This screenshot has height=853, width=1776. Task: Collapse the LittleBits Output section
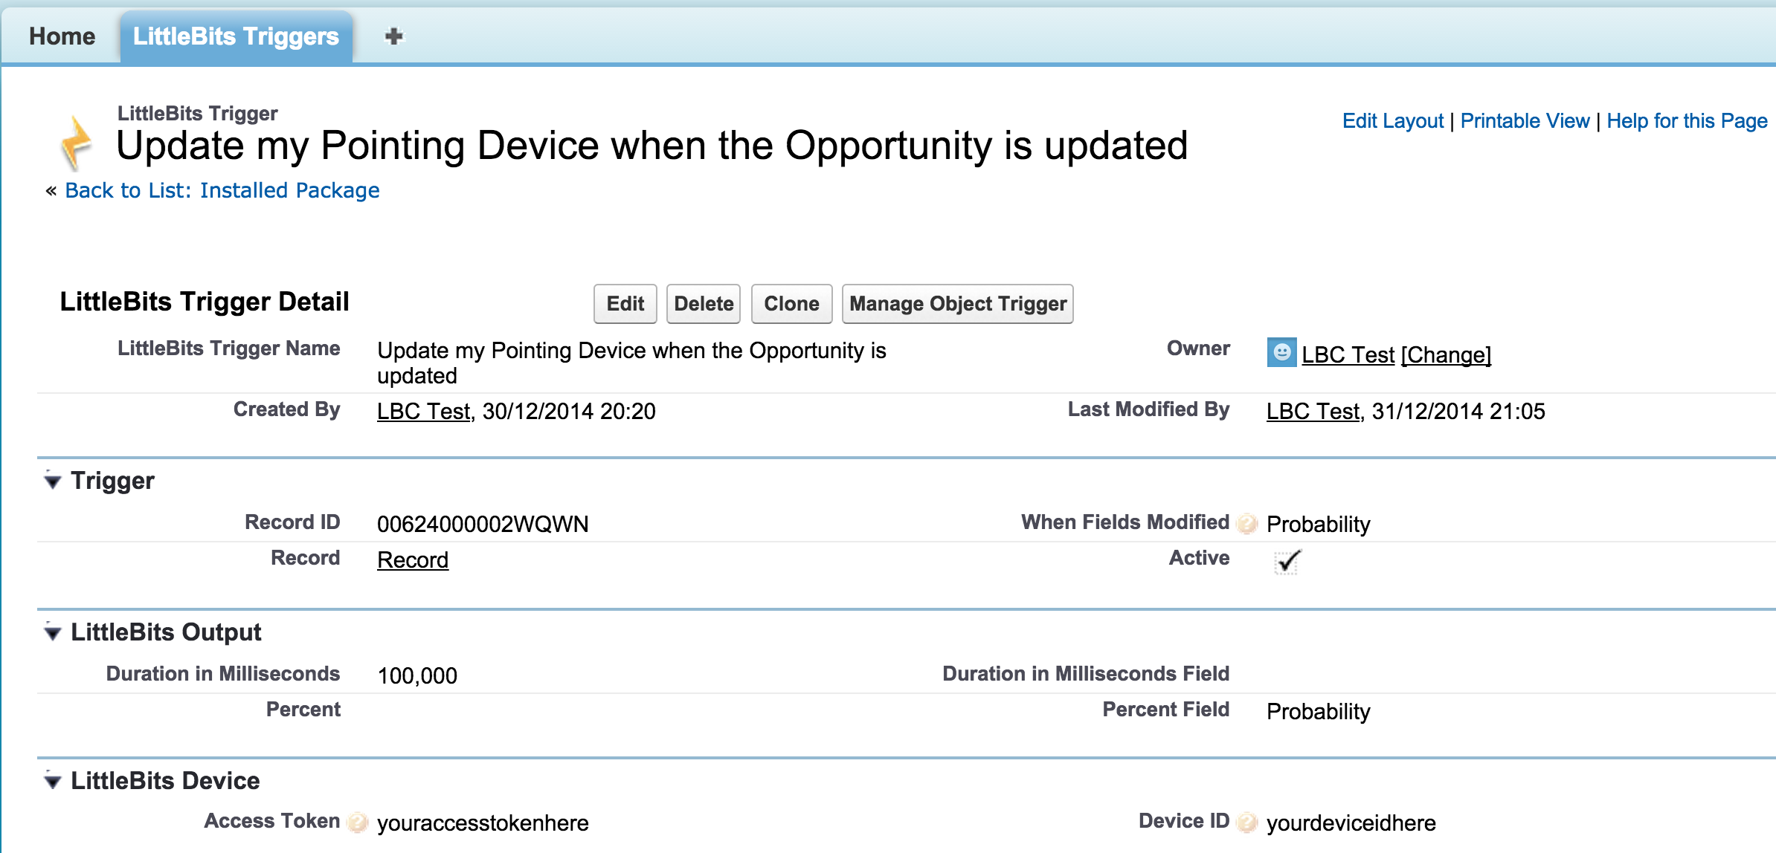tap(52, 633)
